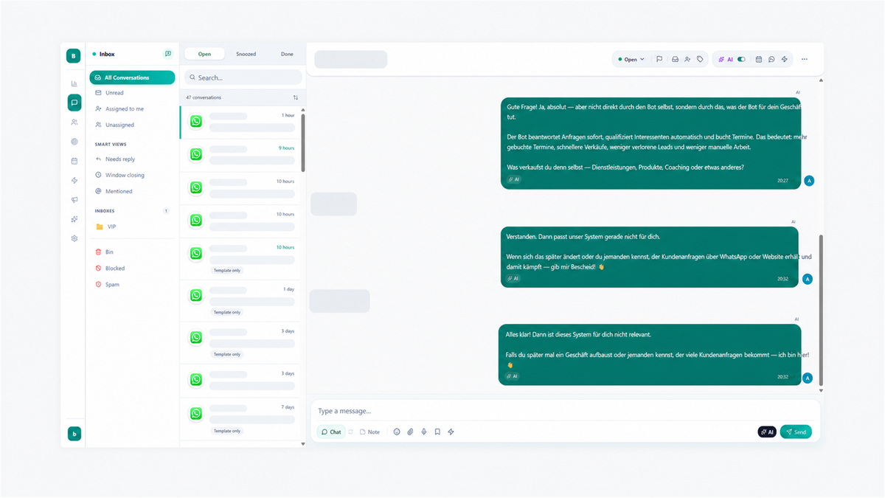Image resolution: width=885 pixels, height=498 pixels.
Task: Open the settings gear icon in left rail
Action: pos(74,238)
